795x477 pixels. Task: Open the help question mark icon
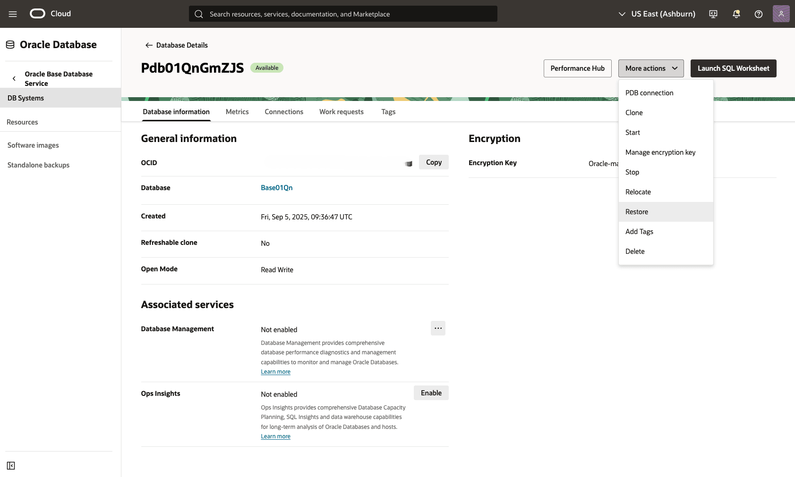[x=759, y=14]
